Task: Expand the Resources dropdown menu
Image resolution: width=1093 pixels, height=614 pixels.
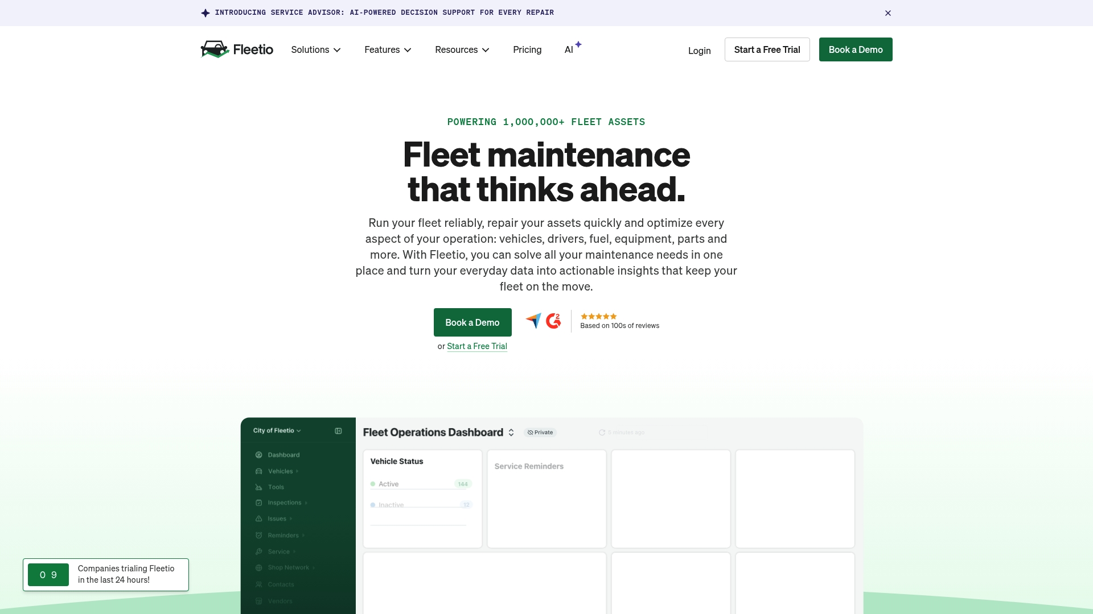Action: 462,50
